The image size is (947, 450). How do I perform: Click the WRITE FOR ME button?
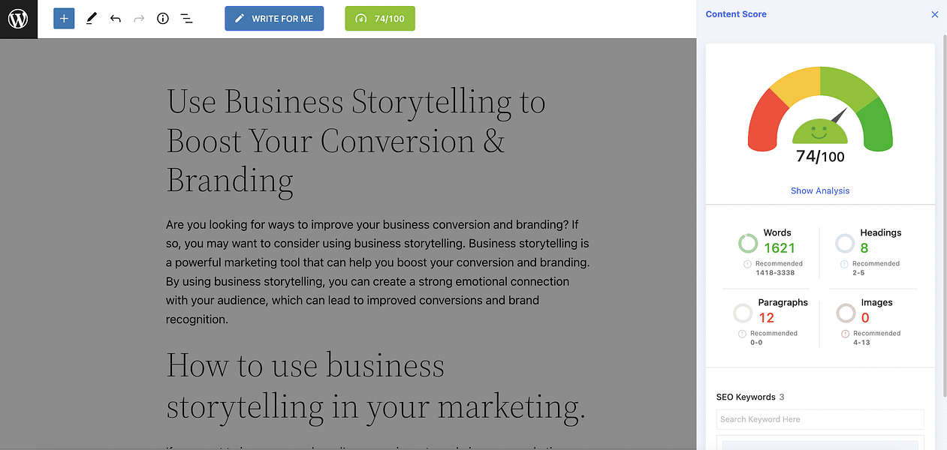274,19
